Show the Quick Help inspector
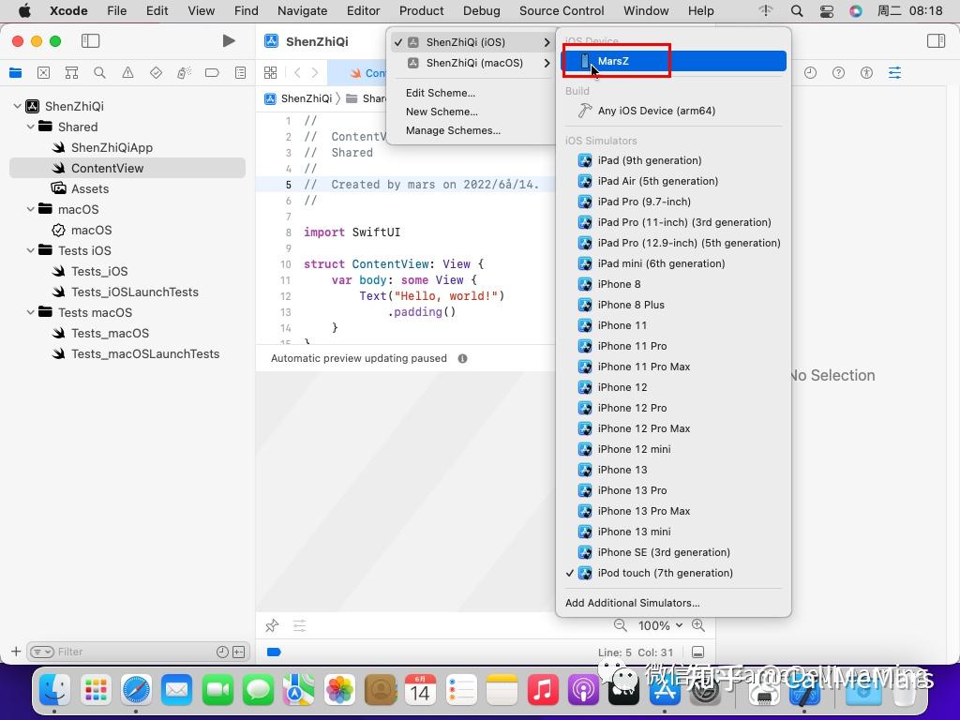This screenshot has width=960, height=720. click(839, 73)
